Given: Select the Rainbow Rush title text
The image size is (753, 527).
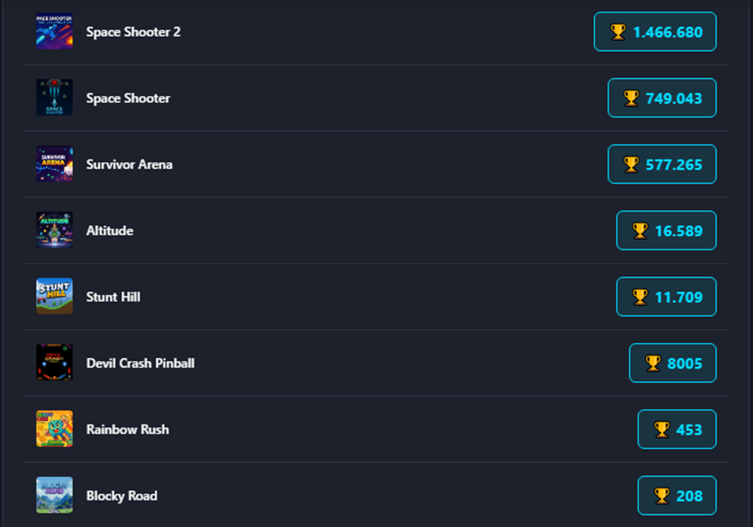Looking at the screenshot, I should [x=127, y=429].
